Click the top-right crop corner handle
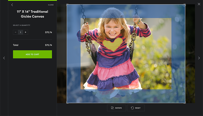The height and width of the screenshot is (116, 203). (x=185, y=5)
